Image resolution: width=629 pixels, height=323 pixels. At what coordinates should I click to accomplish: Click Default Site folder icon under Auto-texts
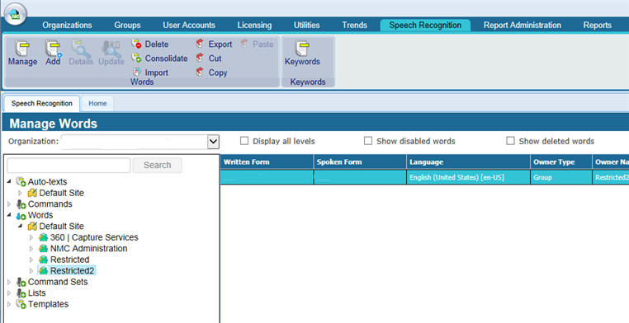coord(32,193)
